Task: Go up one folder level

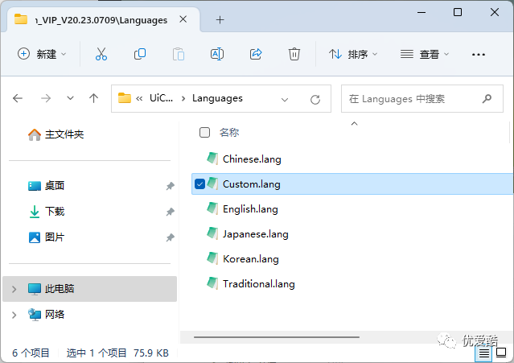Action: pos(94,98)
